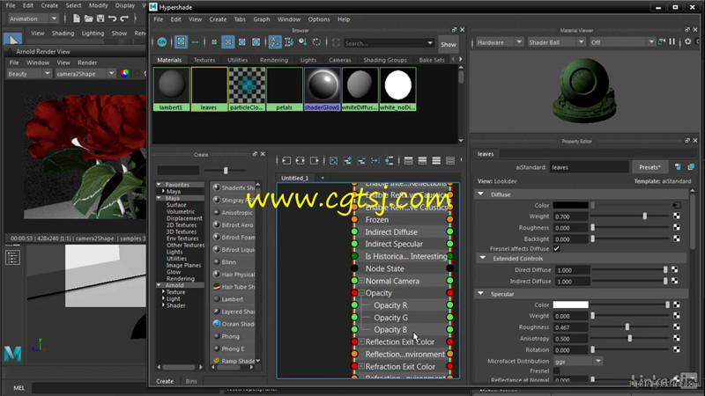Click the Undo arrow in Maya toolbar
The height and width of the screenshot is (396, 705).
pyautogui.click(x=113, y=18)
